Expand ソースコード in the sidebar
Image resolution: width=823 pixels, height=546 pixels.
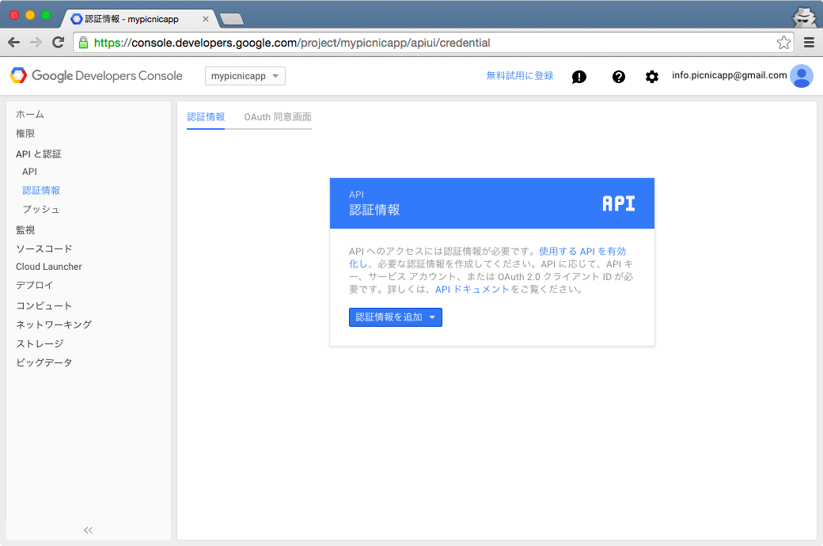44,248
